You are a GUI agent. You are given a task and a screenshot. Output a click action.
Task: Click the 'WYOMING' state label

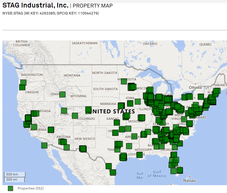(78, 96)
